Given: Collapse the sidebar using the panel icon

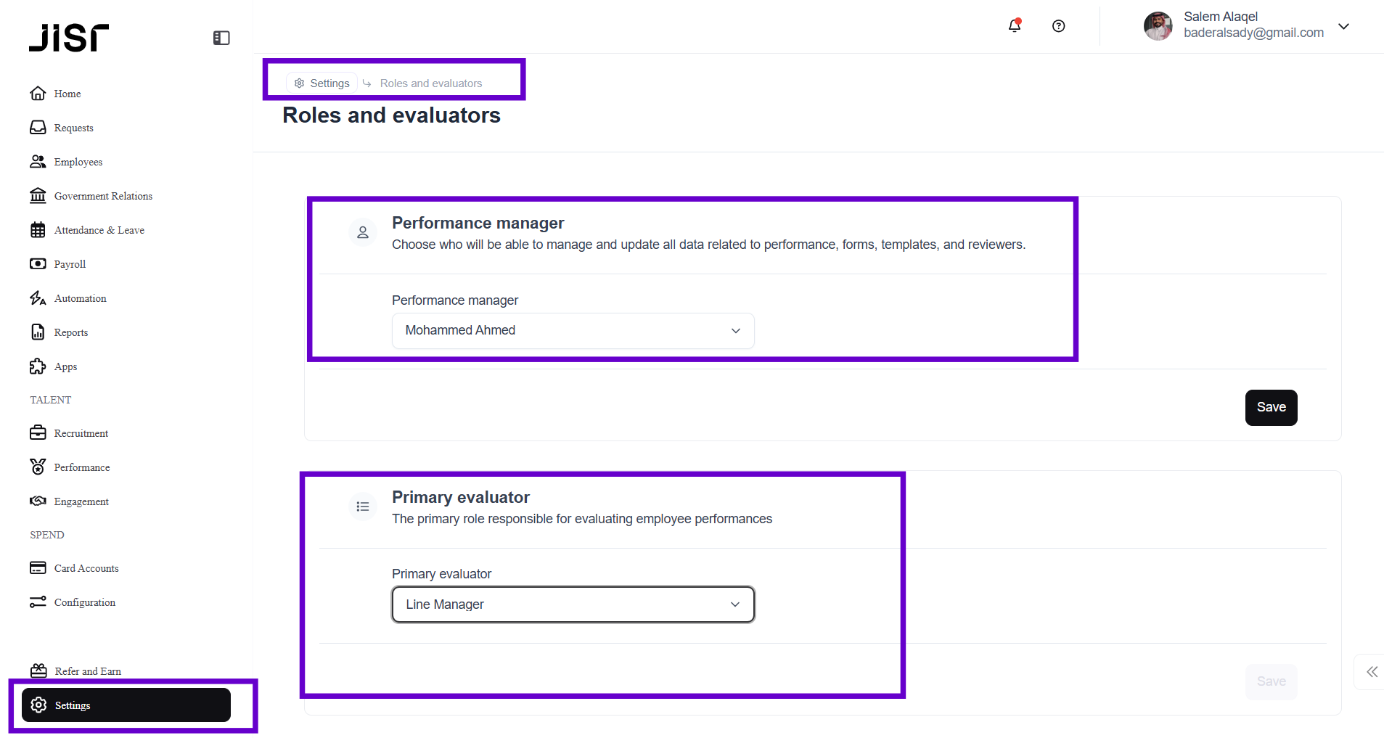Looking at the screenshot, I should (x=221, y=38).
